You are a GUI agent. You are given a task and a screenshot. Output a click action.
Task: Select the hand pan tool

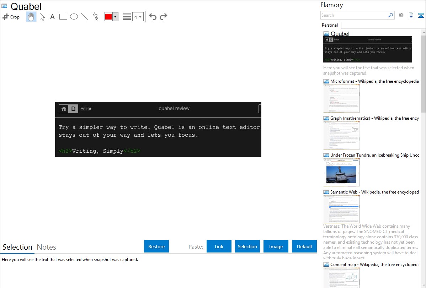(31, 17)
